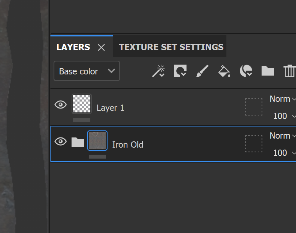
Task: Open the smart material icon menu
Action: pos(246,71)
